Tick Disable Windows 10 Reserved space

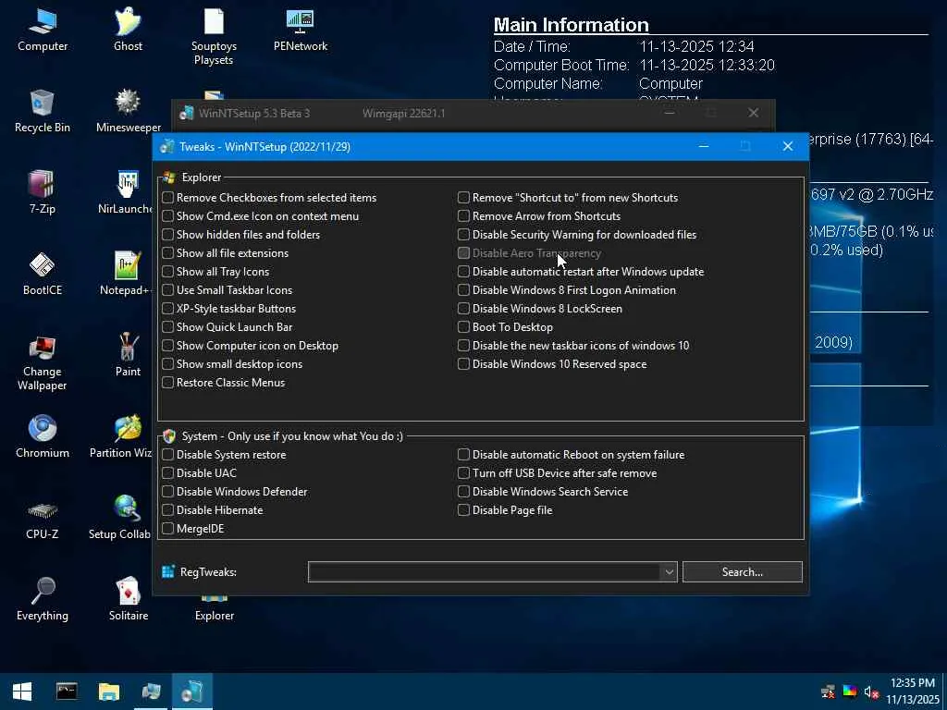click(464, 364)
